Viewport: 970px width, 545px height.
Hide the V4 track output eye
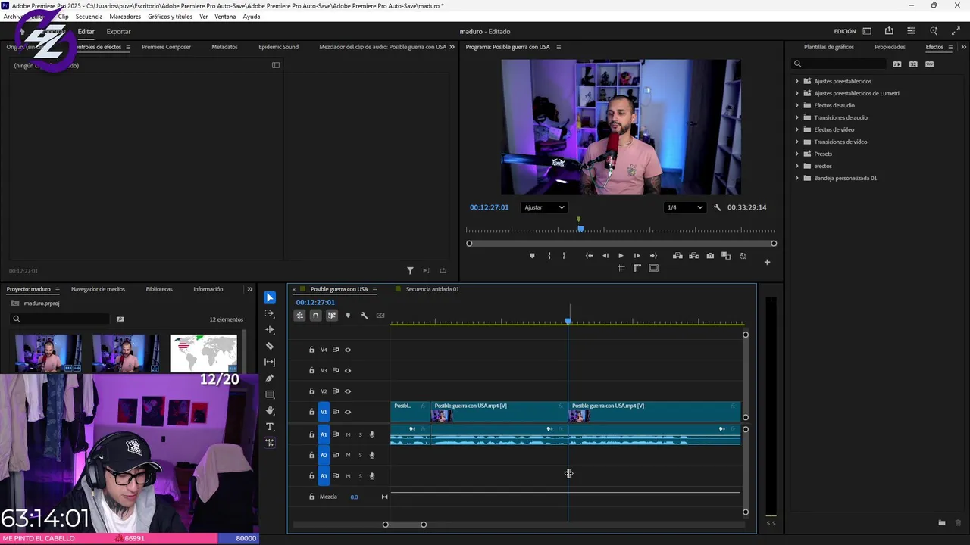pyautogui.click(x=348, y=350)
